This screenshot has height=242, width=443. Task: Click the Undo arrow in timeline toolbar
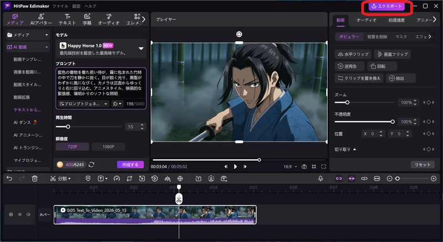point(9,178)
